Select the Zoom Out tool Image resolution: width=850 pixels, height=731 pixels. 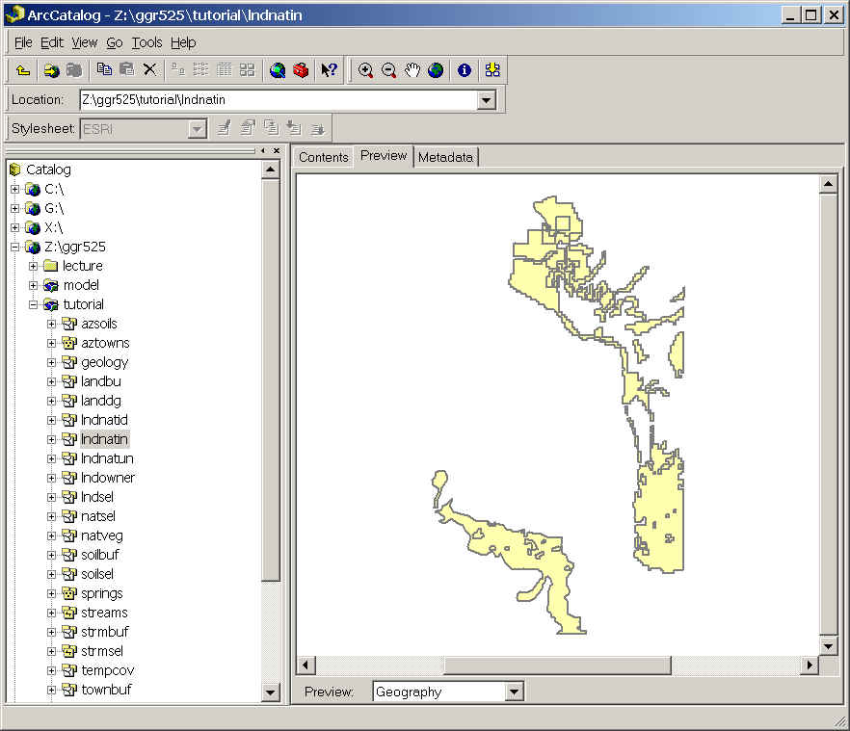[388, 70]
